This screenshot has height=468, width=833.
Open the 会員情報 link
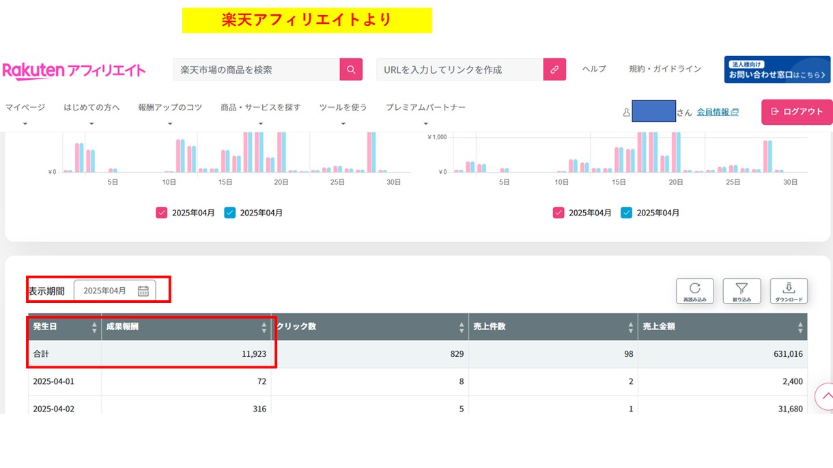pyautogui.click(x=718, y=112)
